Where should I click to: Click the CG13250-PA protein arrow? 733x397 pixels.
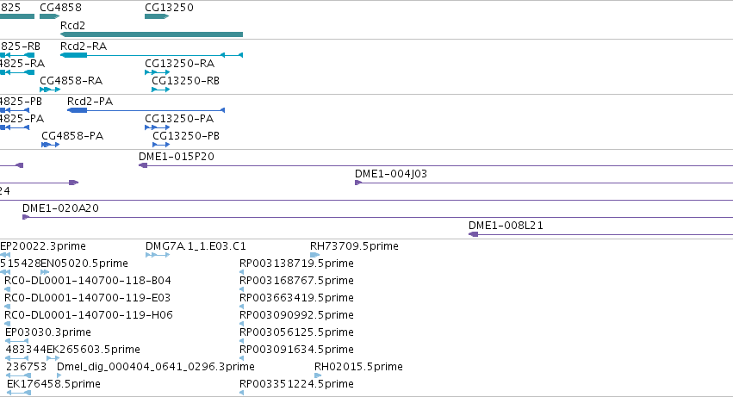(158, 127)
